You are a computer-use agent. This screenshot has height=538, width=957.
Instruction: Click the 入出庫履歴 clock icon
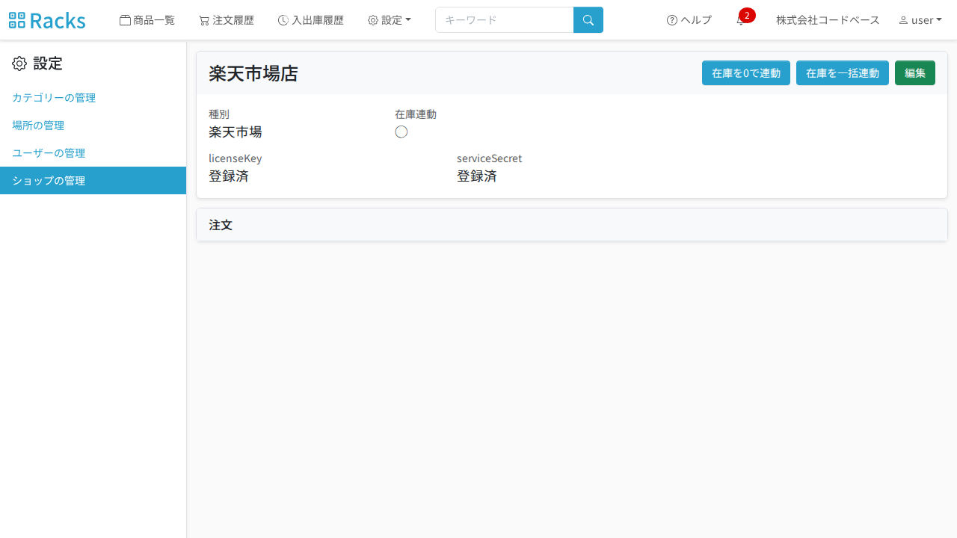pyautogui.click(x=283, y=20)
